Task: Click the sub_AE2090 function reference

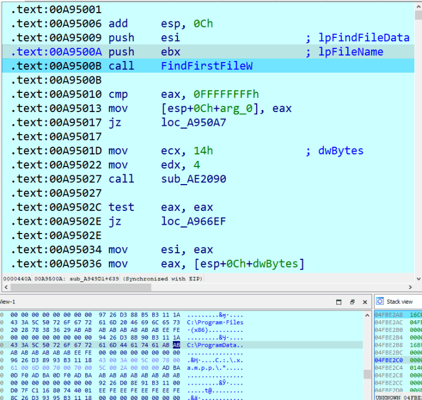Action: [x=193, y=179]
